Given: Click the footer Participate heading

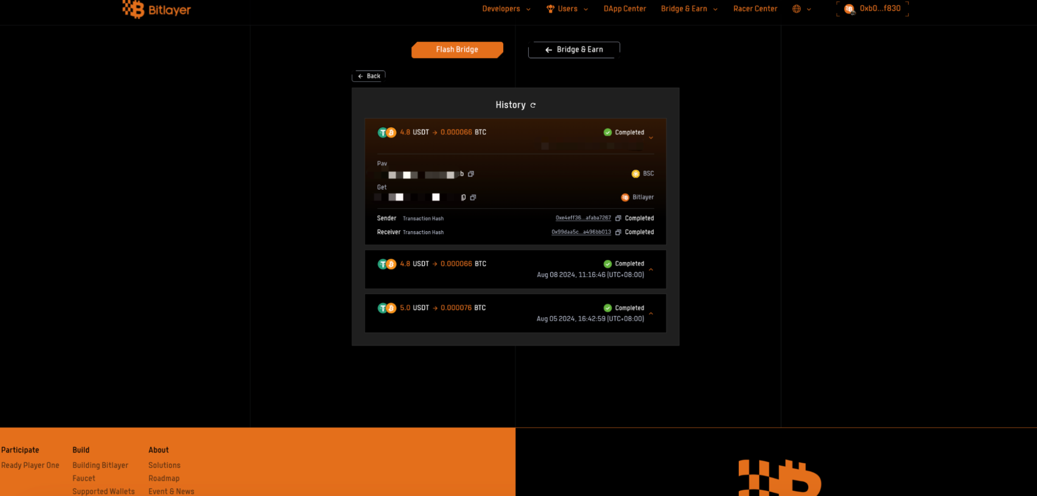Looking at the screenshot, I should tap(20, 450).
